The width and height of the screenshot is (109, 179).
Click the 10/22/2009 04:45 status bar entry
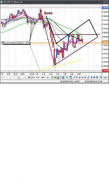point(70,81)
